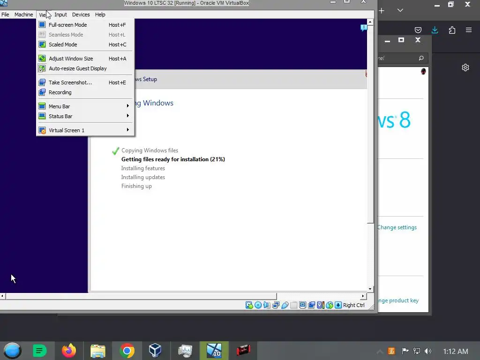Click the Copying Windows files step

click(150, 150)
